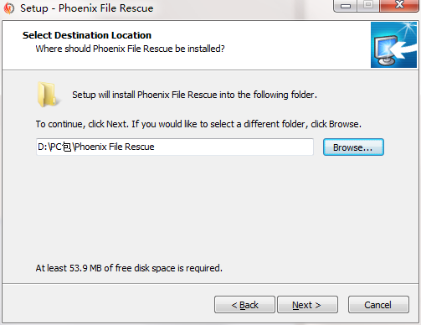This screenshot has width=421, height=325.
Task: Go back to the previous setup step
Action: 244,305
